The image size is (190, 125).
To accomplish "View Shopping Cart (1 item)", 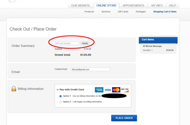I will [x=165, y=12].
